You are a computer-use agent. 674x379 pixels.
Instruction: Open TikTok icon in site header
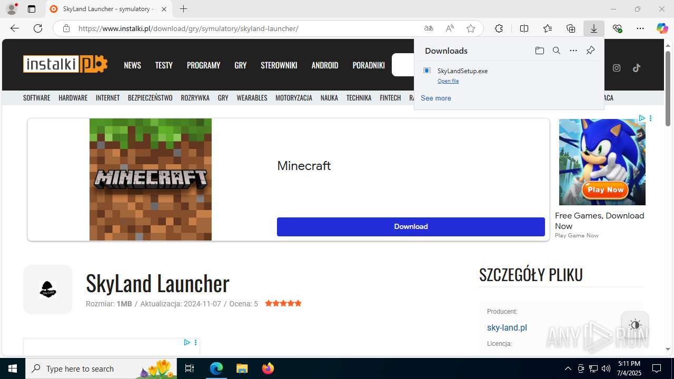click(x=637, y=67)
